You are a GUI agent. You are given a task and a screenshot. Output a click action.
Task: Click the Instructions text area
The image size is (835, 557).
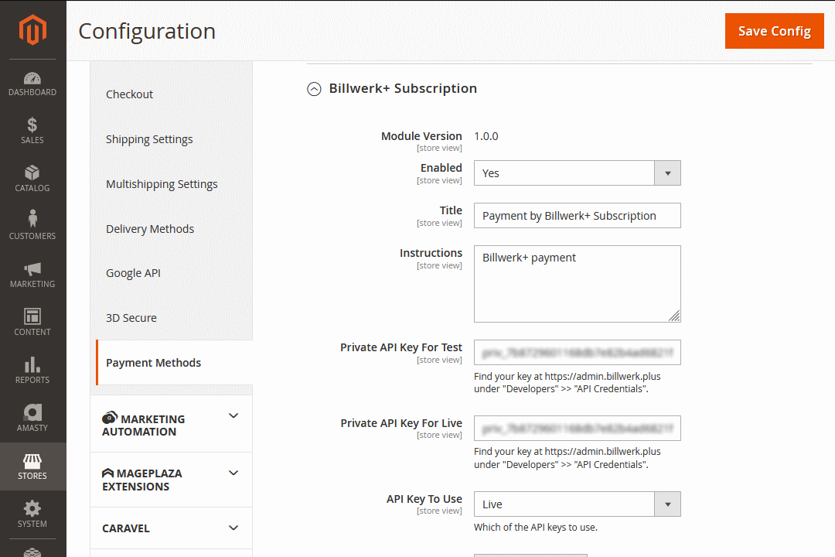[x=578, y=284]
